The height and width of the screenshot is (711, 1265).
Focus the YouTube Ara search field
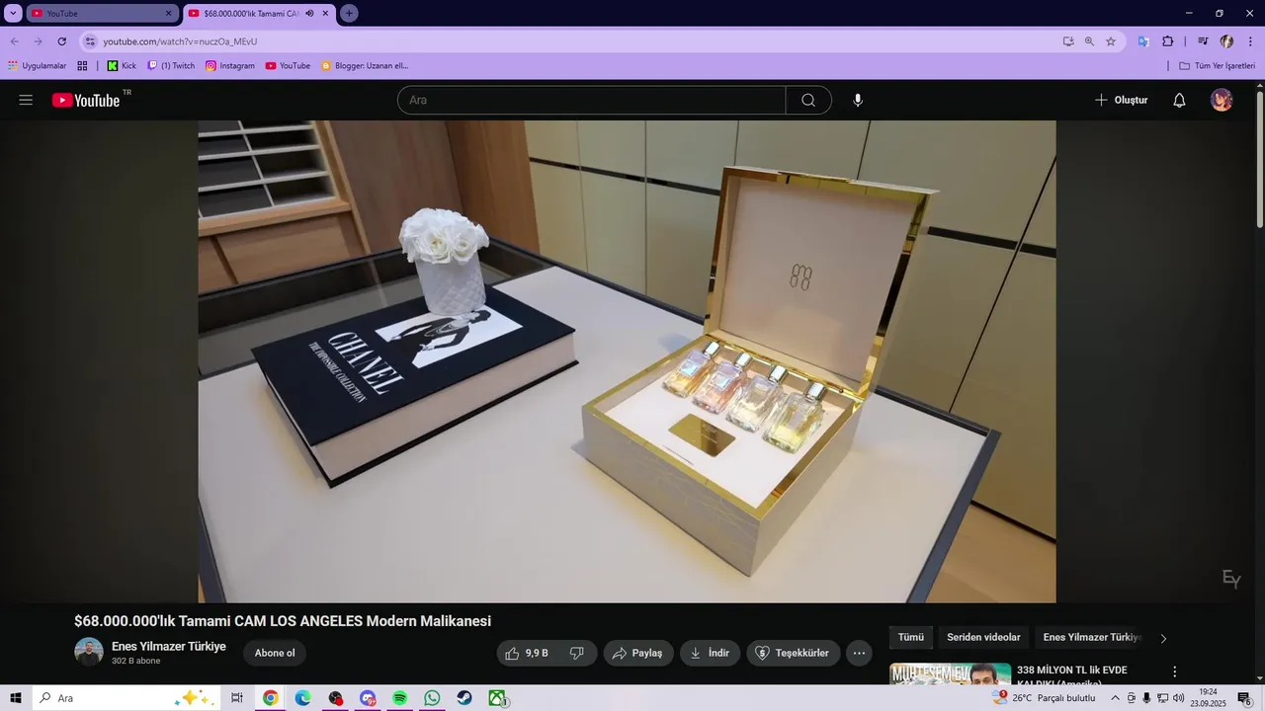[591, 100]
